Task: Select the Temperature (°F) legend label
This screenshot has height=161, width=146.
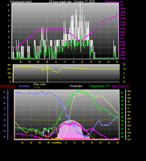Action: tap(99, 86)
